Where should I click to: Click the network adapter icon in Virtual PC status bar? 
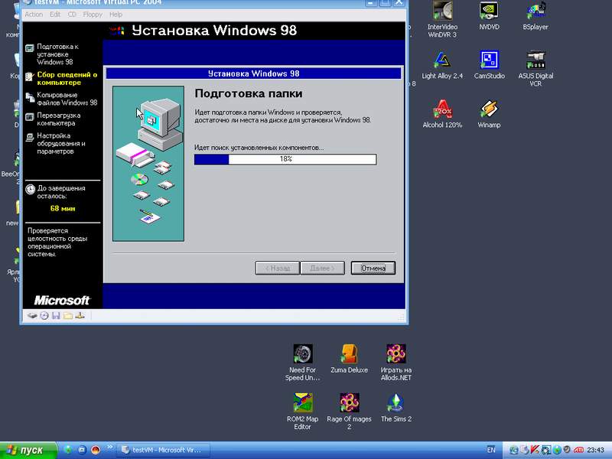pos(80,315)
